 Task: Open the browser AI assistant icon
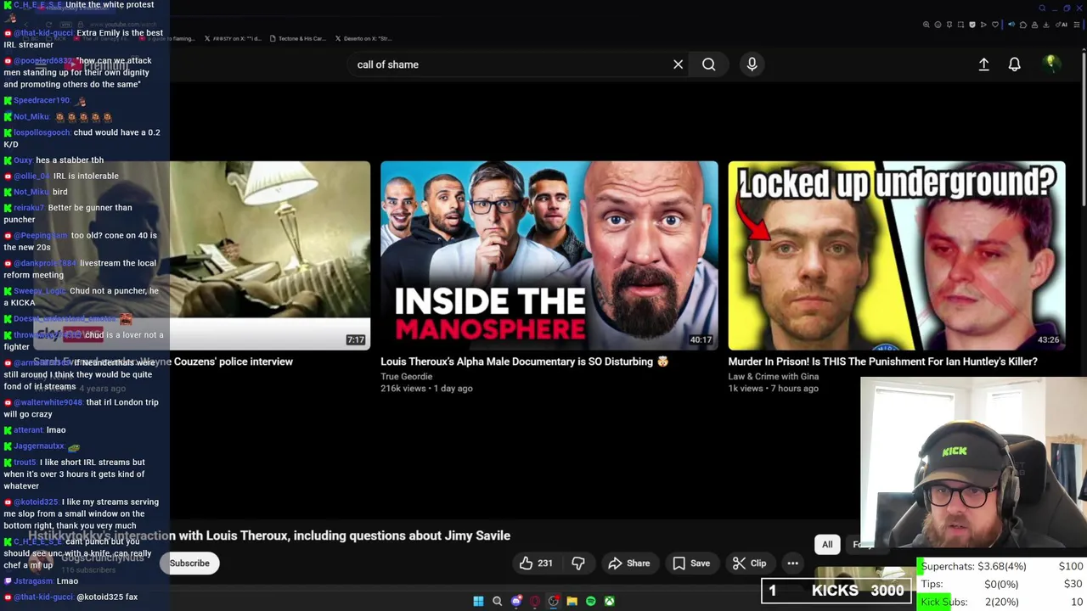(1062, 25)
